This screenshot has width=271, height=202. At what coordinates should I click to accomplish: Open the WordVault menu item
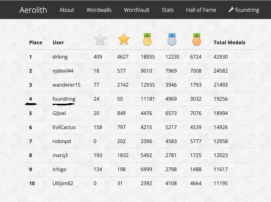[x=136, y=10]
